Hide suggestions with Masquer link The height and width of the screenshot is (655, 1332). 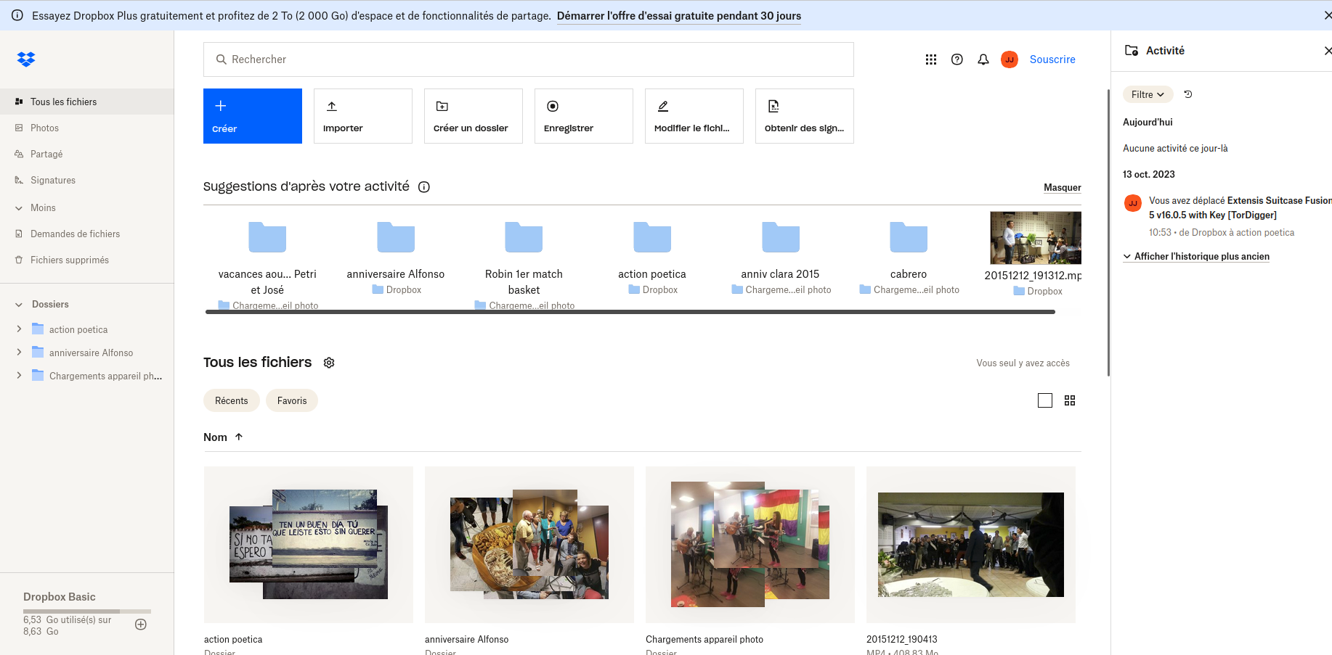coord(1063,187)
